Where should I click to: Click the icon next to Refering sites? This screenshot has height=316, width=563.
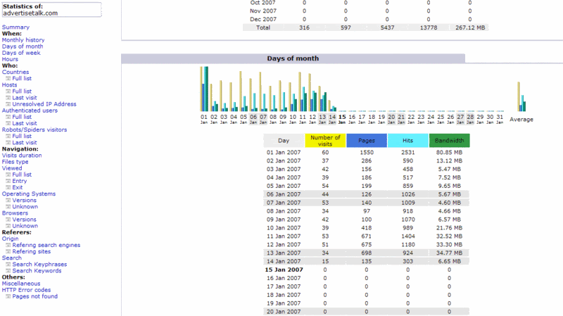[x=8, y=251]
